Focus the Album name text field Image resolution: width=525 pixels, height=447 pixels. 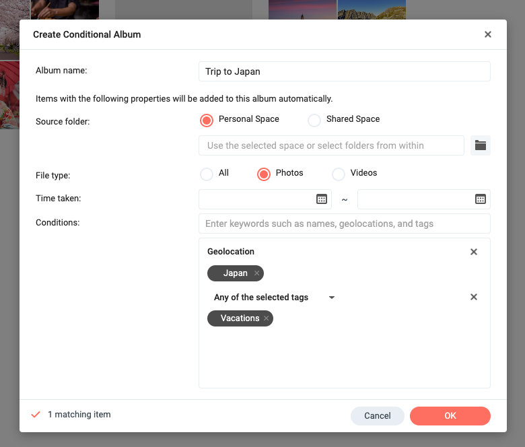coord(344,71)
